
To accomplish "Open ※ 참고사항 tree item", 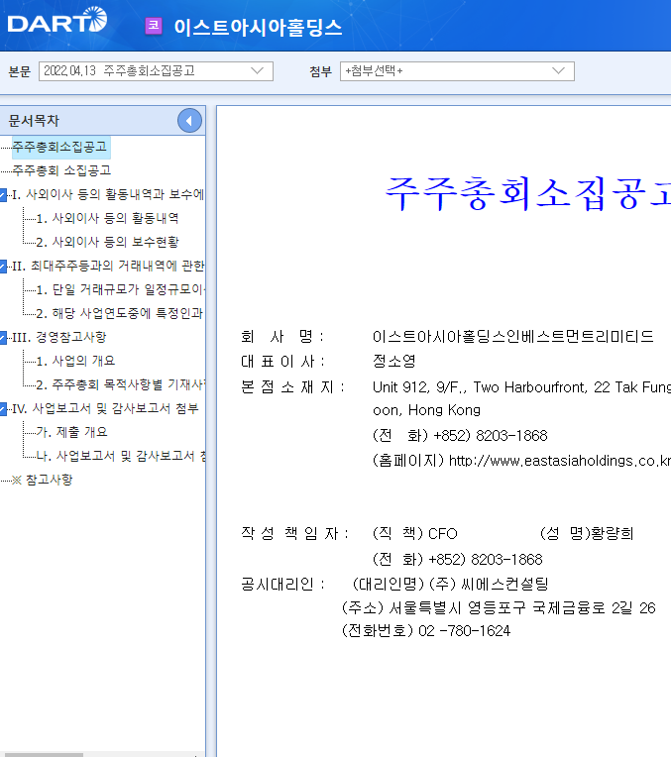I will [42, 480].
